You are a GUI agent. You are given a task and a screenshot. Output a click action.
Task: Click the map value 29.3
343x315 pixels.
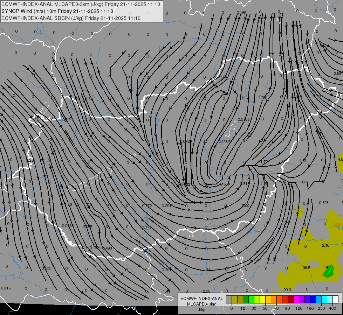[287, 290]
